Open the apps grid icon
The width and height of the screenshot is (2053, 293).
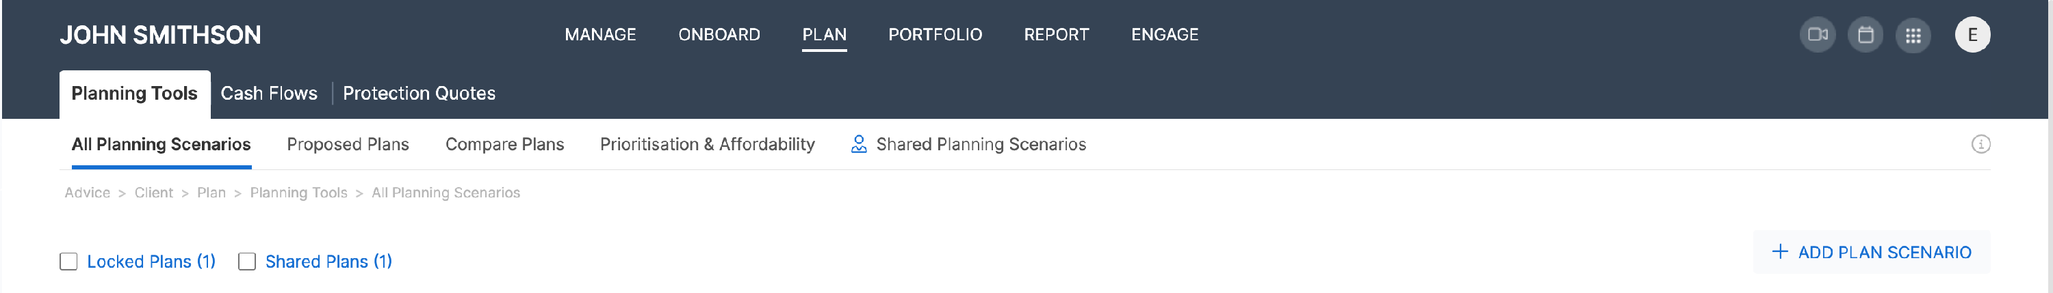1913,35
